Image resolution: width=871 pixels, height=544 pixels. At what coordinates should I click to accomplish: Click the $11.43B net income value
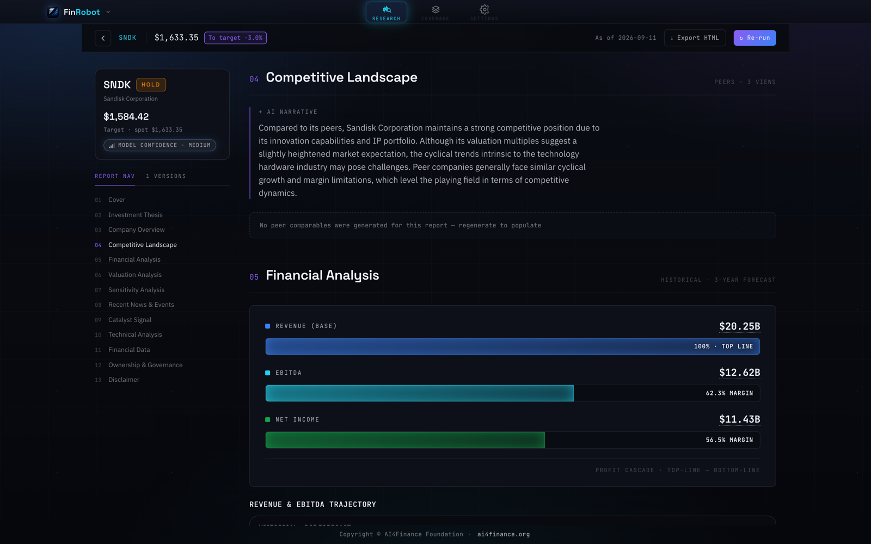point(739,419)
